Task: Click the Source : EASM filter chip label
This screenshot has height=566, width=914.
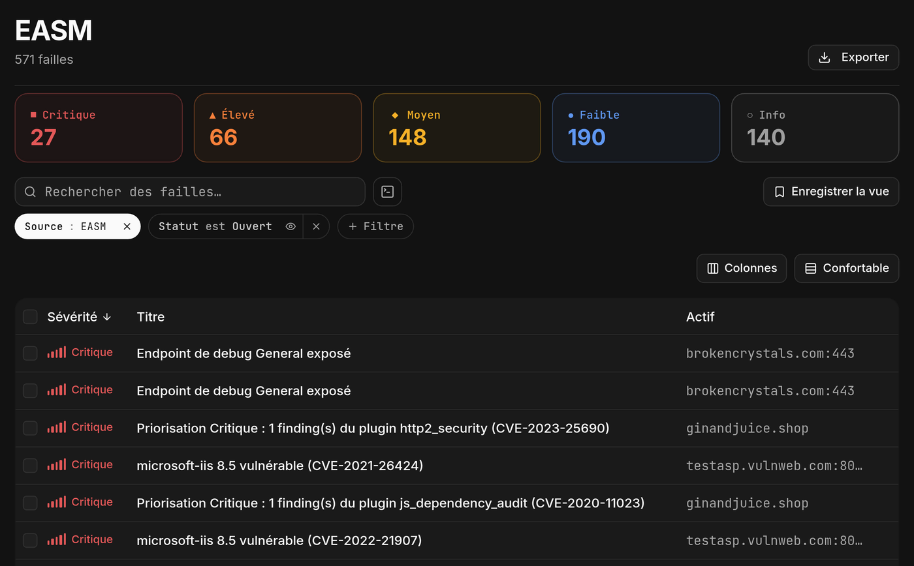Action: (65, 226)
